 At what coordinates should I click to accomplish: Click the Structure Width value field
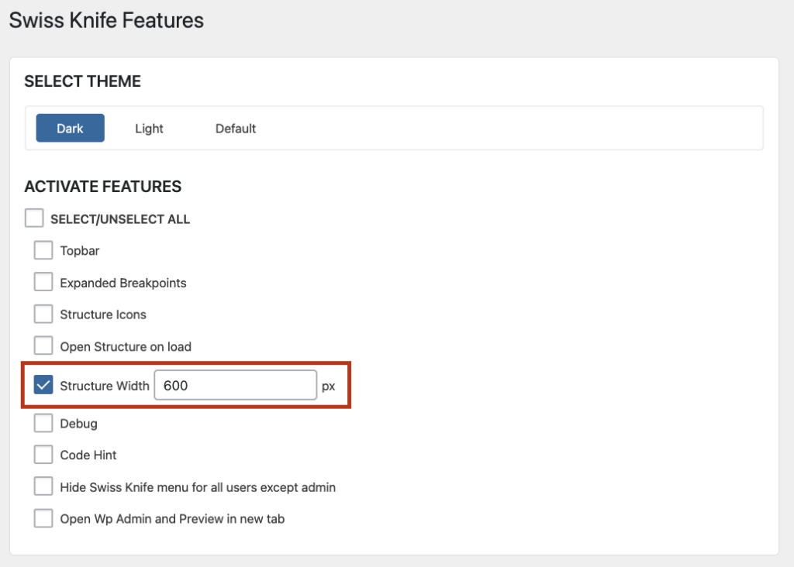coord(236,386)
